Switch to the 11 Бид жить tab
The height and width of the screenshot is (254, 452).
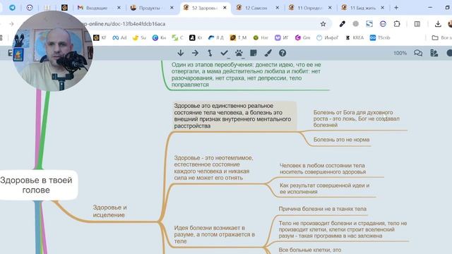(362, 8)
